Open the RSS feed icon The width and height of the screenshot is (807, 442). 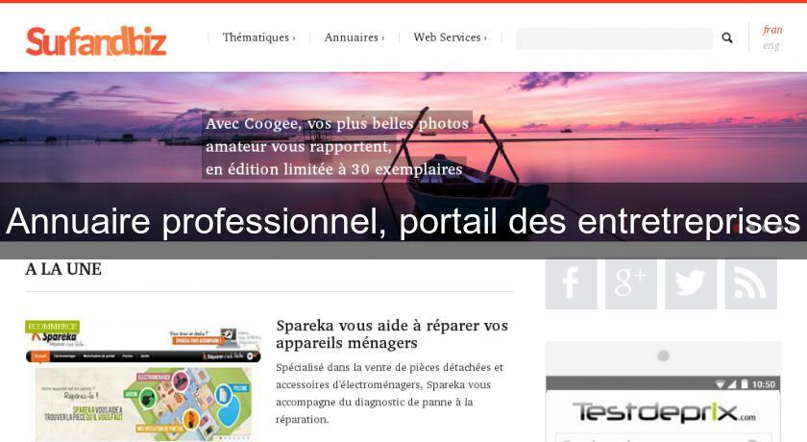751,284
